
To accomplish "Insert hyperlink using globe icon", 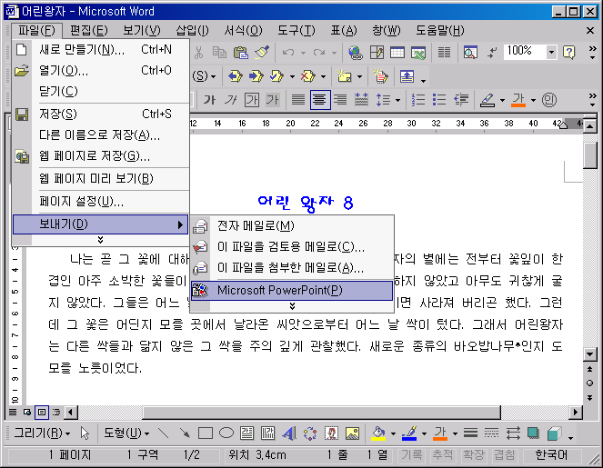I will point(355,53).
